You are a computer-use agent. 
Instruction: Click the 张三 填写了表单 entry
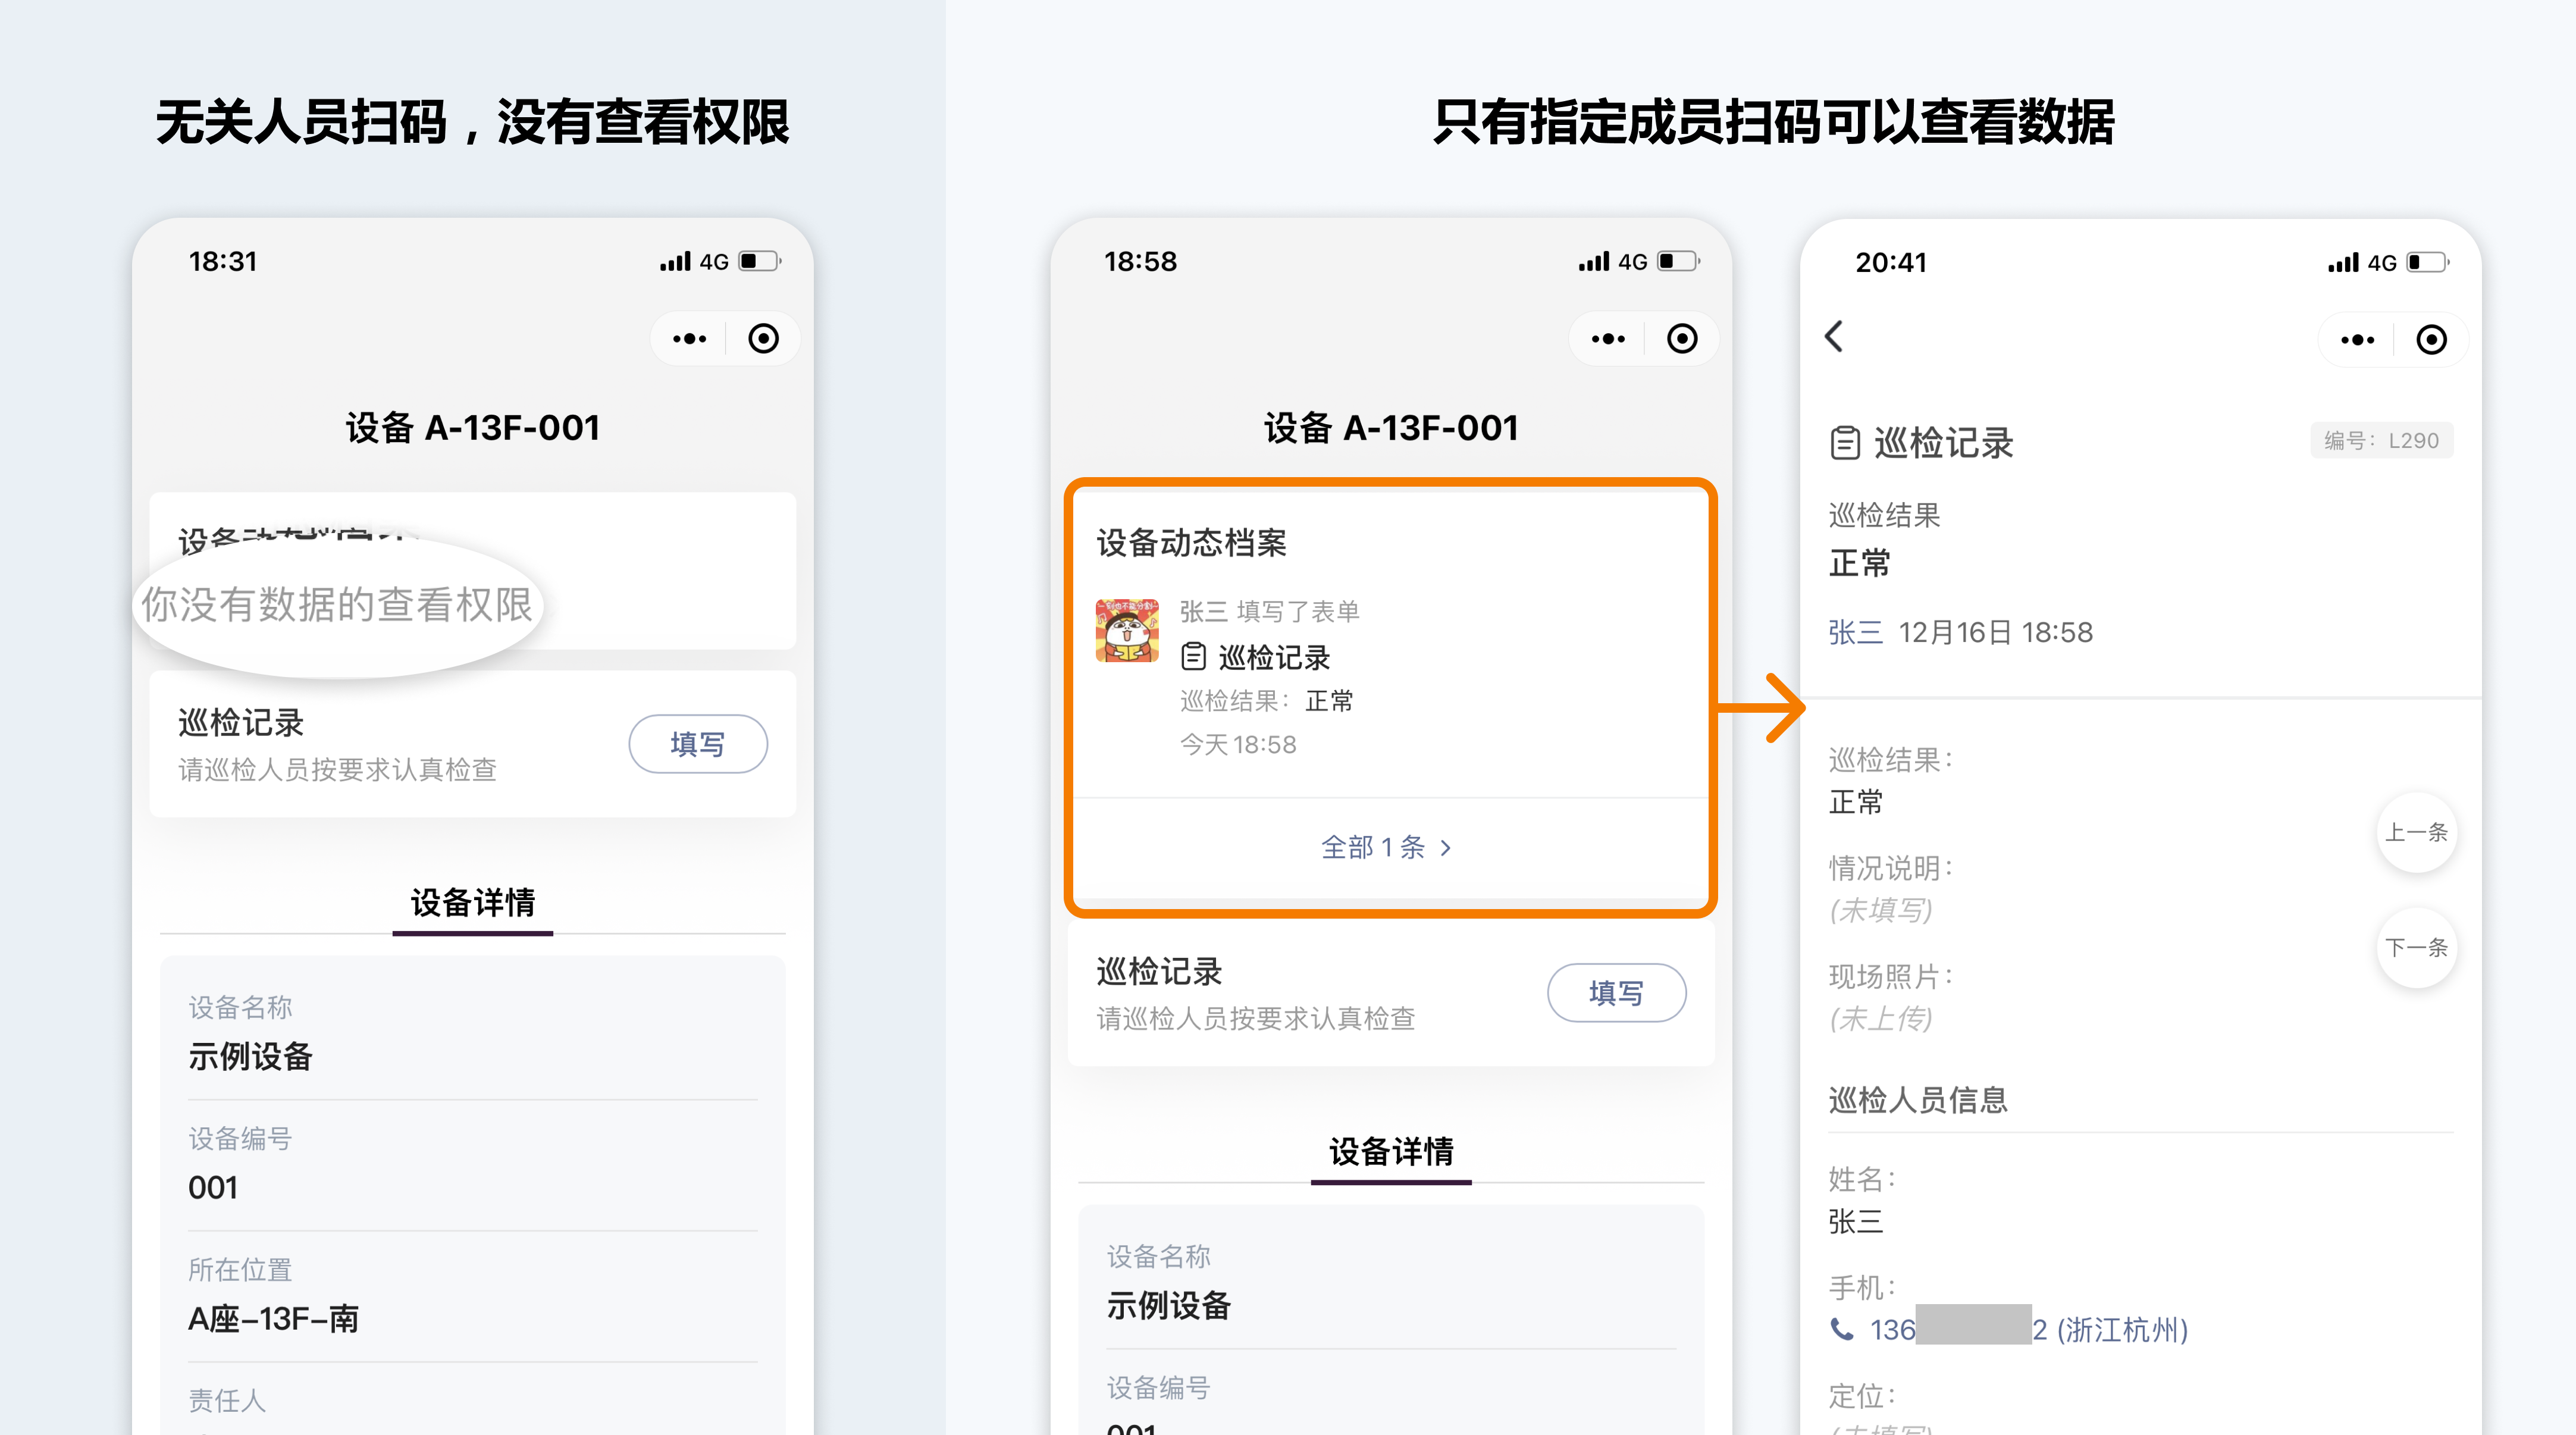click(1270, 611)
